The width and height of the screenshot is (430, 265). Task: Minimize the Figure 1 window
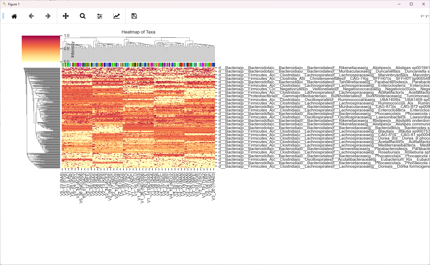pos(399,4)
